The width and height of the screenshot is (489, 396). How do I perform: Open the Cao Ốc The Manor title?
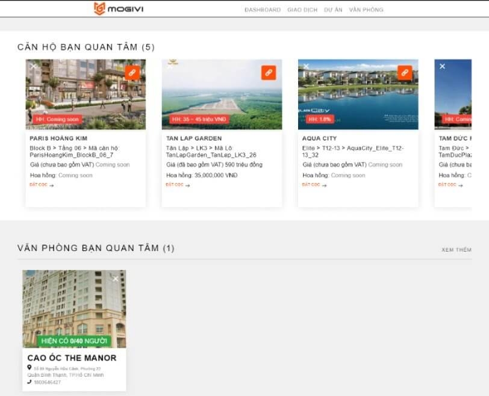click(x=72, y=358)
